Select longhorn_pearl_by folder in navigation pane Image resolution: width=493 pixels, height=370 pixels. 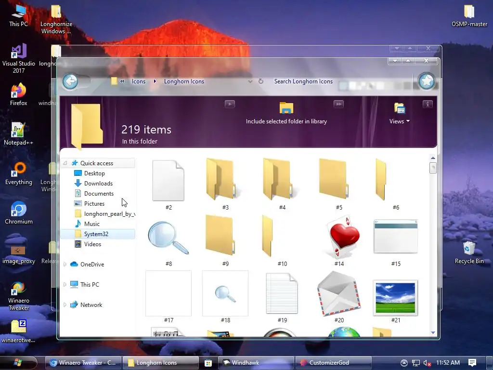[104, 214]
